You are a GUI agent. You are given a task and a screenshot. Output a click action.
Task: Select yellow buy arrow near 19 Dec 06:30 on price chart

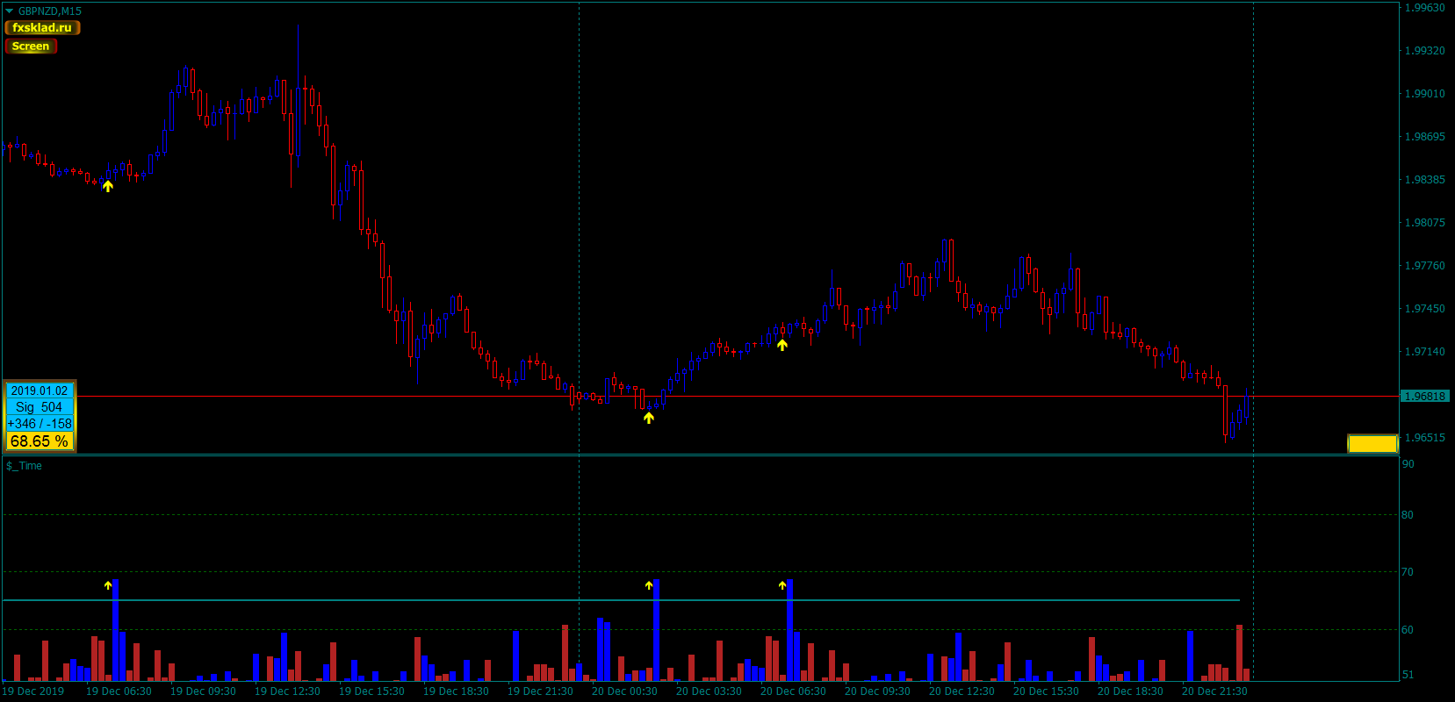[x=108, y=186]
